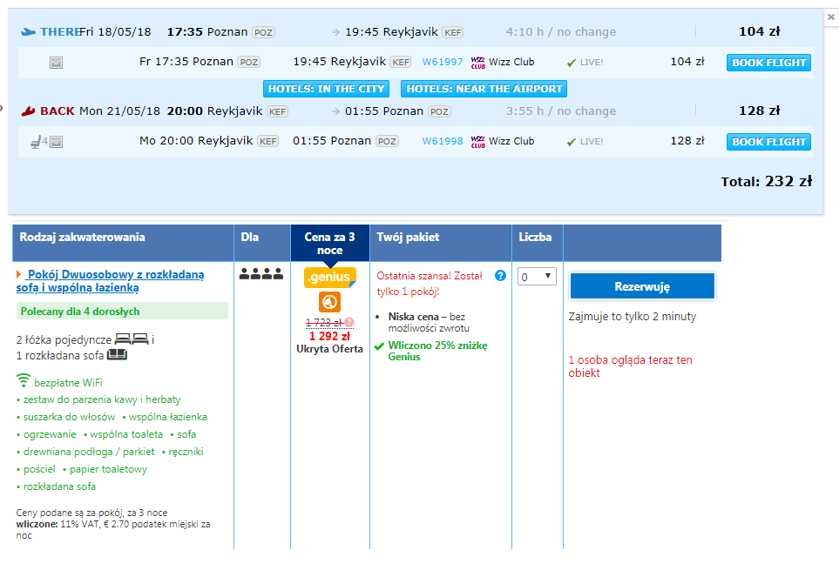Viewport: 839px width, 577px height.
Task: Book the Poznan to Reykjavik flight
Action: pos(768,63)
